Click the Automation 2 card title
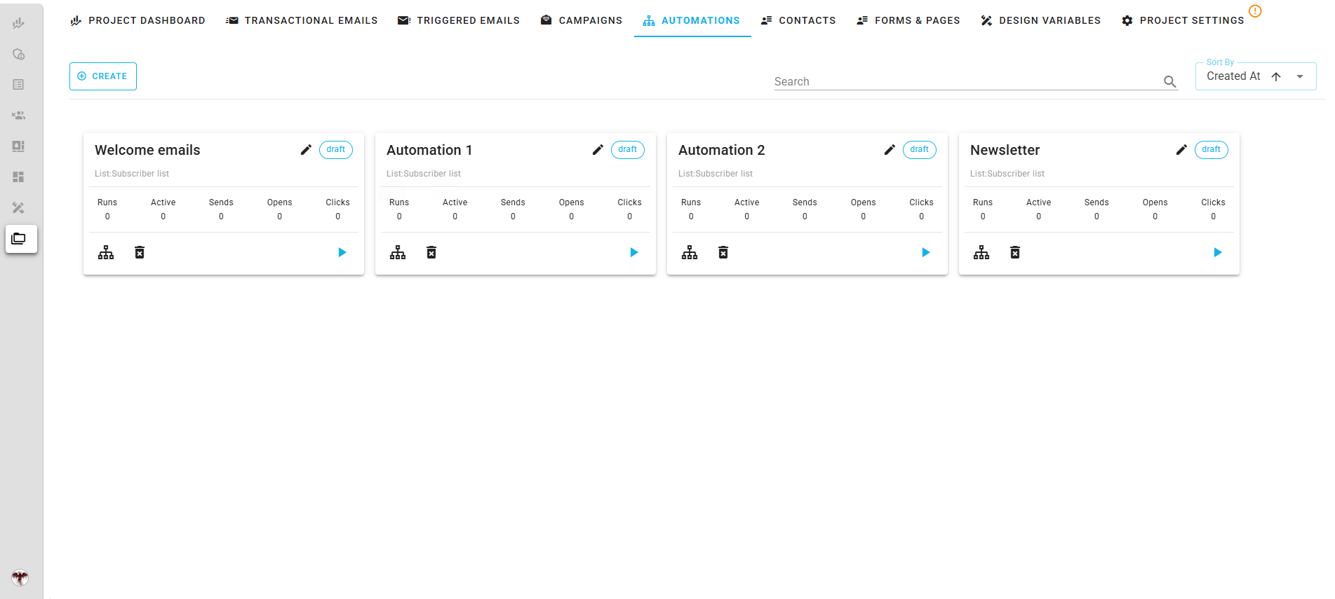This screenshot has width=1335, height=599. [x=722, y=150]
